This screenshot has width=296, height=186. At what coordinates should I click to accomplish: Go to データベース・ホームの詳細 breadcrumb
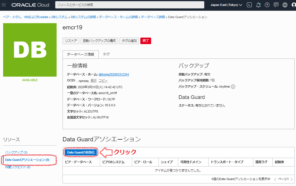[x=118, y=17]
